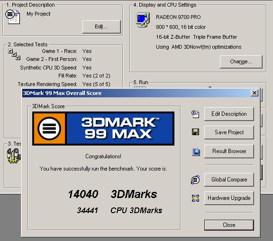The image size is (273, 241).
Task: Click the Hardware Upgrade atom icon
Action: click(x=195, y=198)
